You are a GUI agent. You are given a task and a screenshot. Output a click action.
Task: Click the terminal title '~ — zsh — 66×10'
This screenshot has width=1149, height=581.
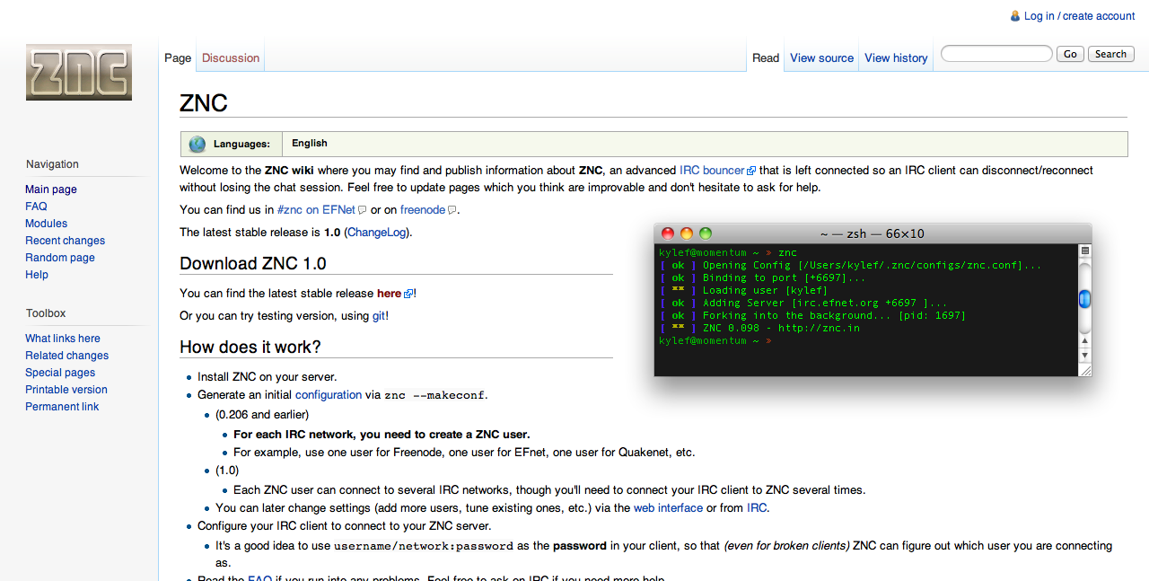pyautogui.click(x=873, y=233)
